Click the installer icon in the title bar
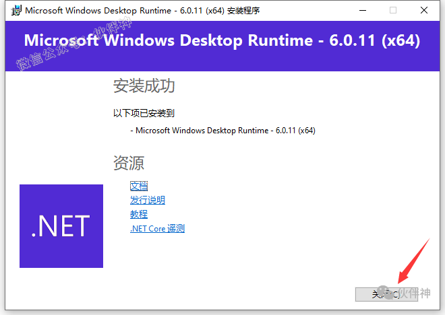 [16, 11]
